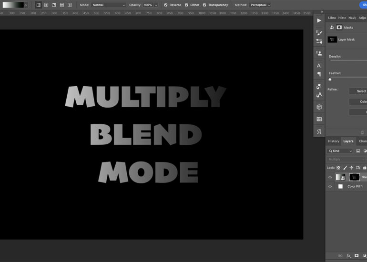Open the gradient preset picker arrow
The image size is (367, 262).
point(26,5)
